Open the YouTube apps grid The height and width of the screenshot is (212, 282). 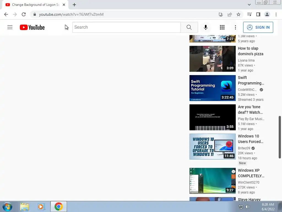click(222, 27)
